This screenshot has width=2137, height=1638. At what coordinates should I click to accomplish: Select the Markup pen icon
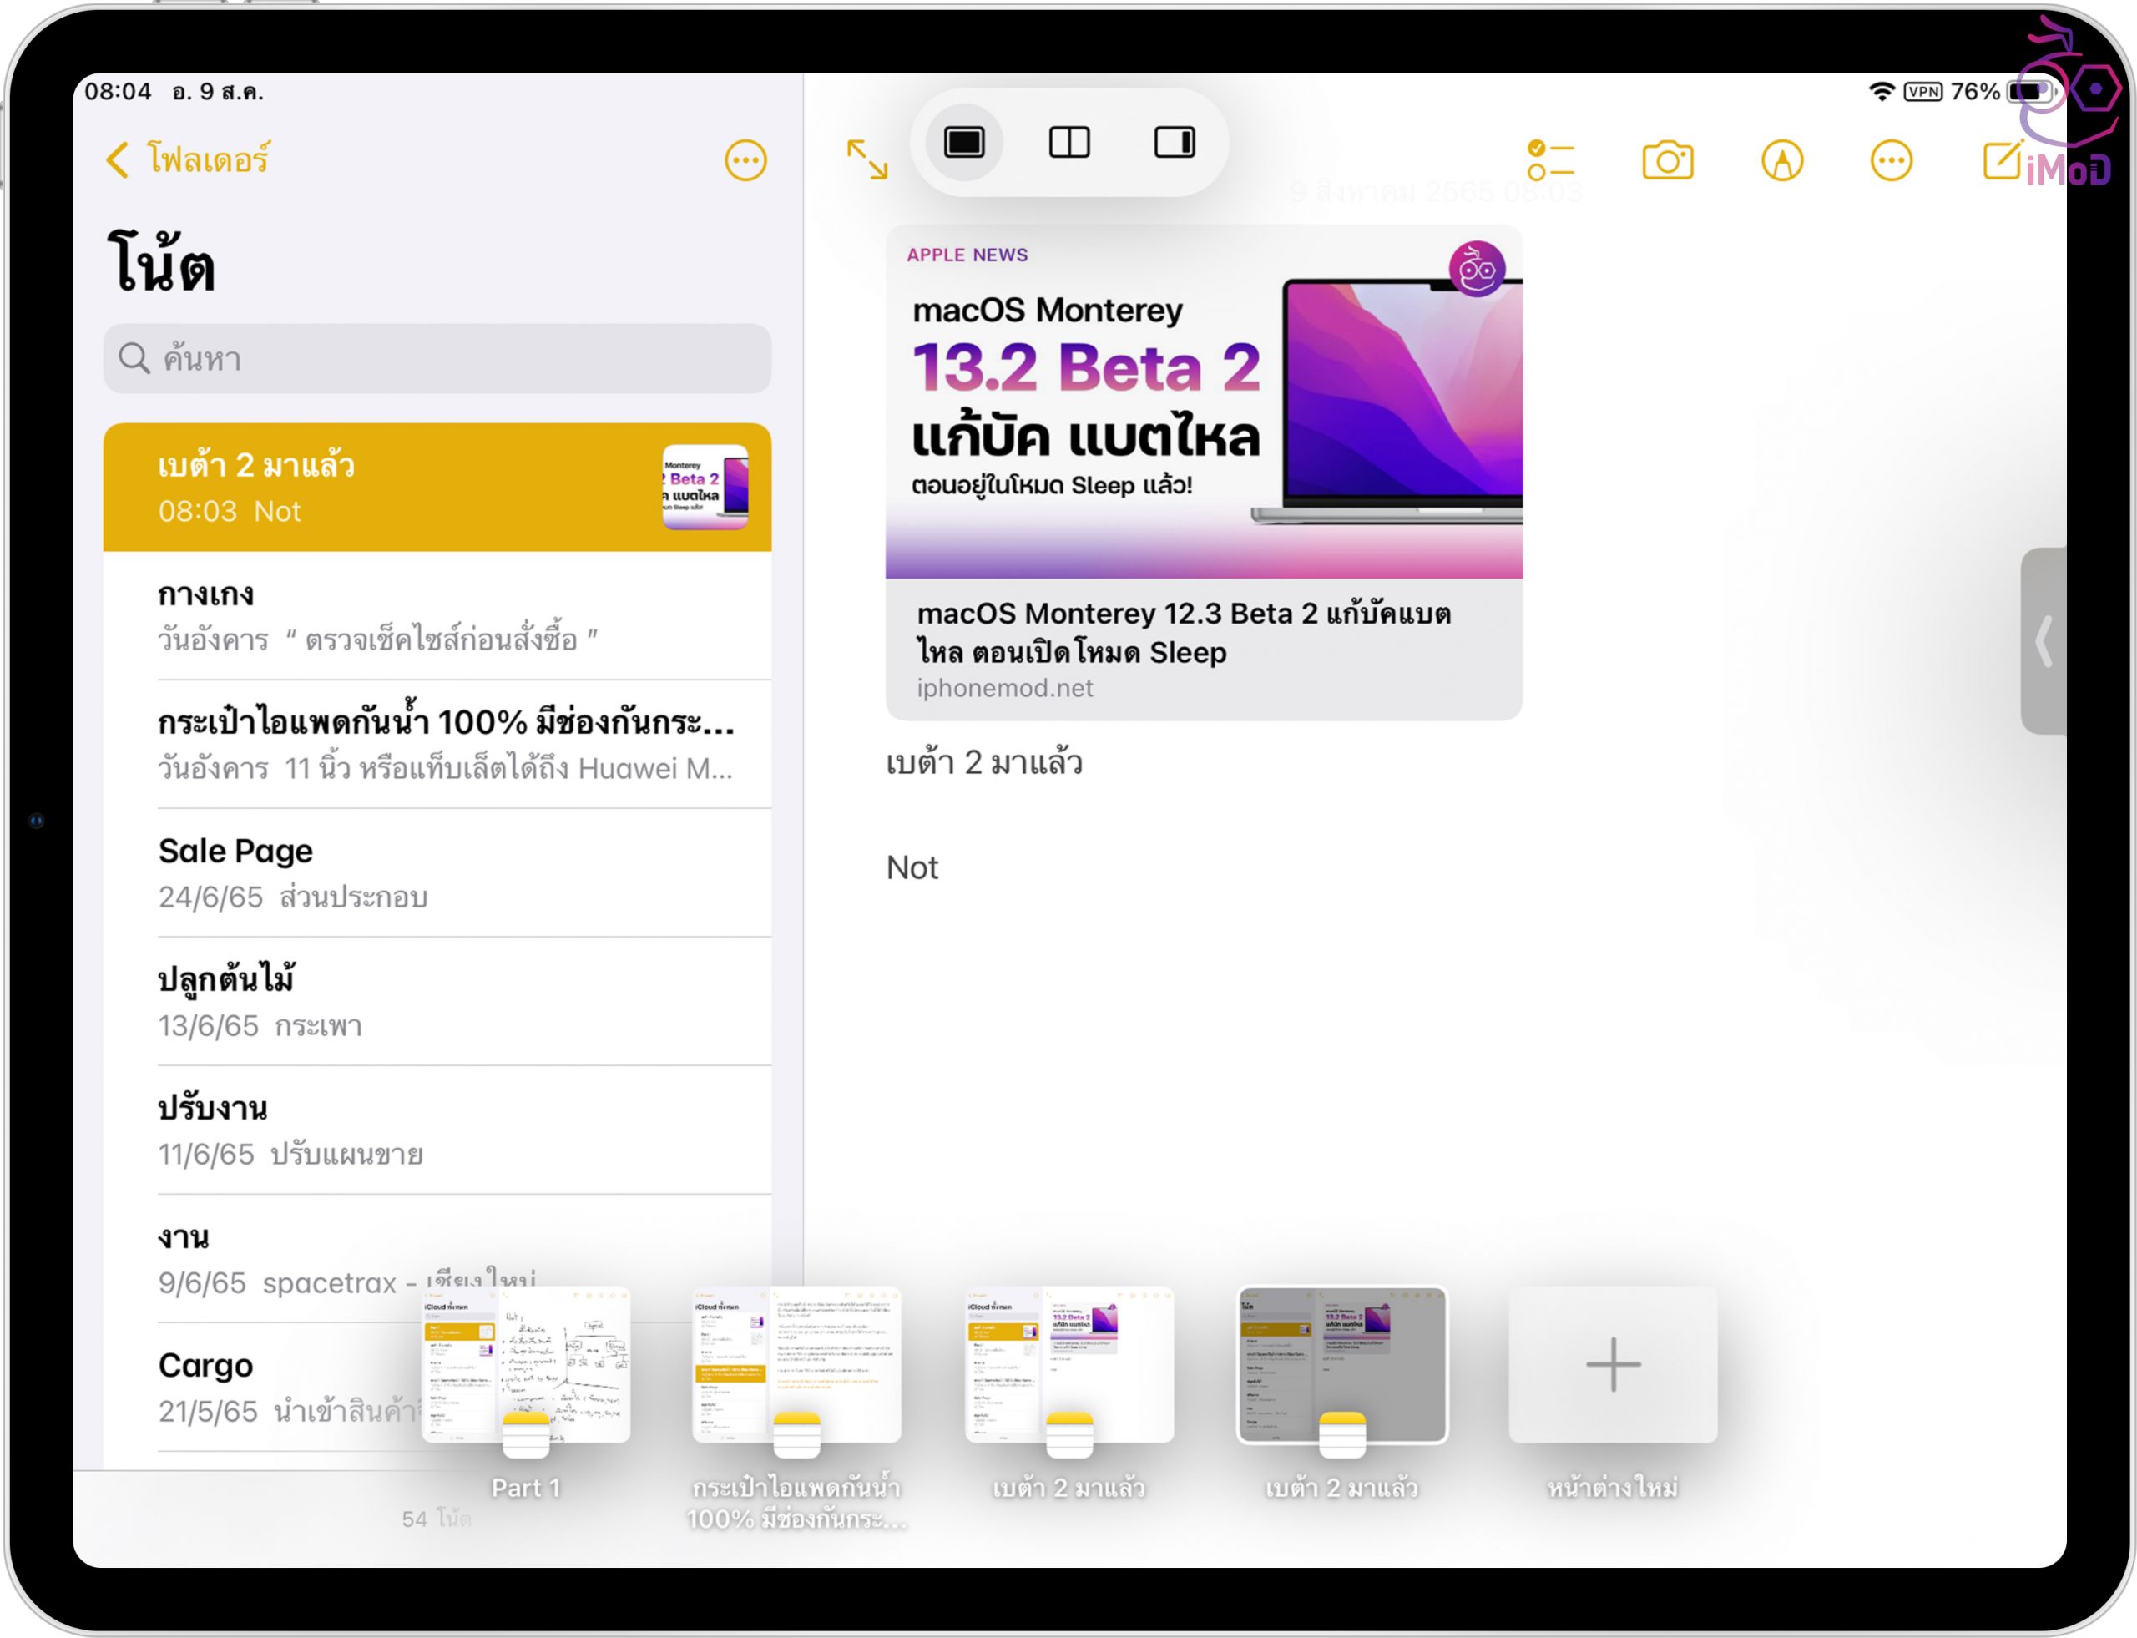point(1781,161)
